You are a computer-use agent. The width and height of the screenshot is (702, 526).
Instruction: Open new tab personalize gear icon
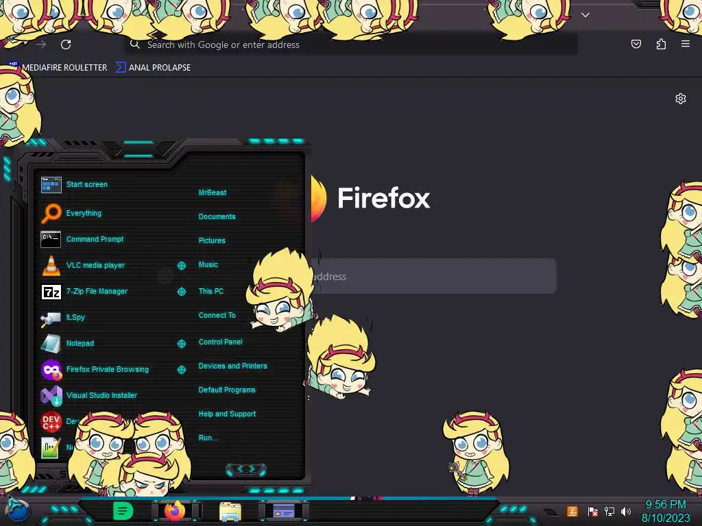pyautogui.click(x=681, y=99)
